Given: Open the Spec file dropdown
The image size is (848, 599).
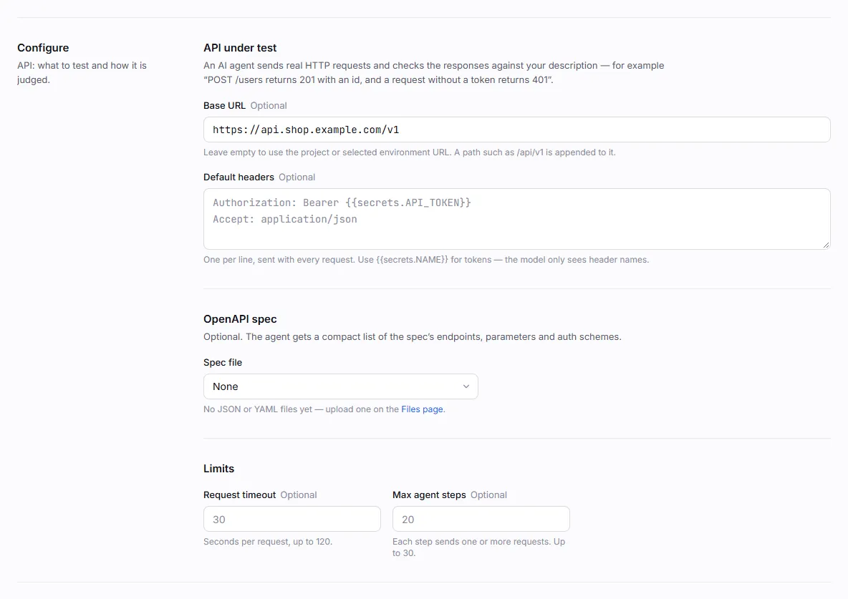Looking at the screenshot, I should coord(341,386).
